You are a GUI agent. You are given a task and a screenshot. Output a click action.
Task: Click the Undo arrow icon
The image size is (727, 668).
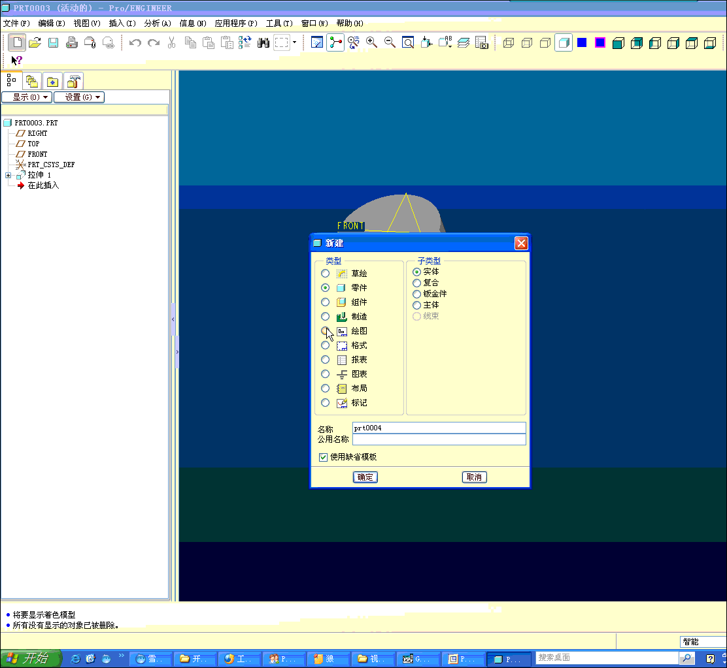click(135, 43)
